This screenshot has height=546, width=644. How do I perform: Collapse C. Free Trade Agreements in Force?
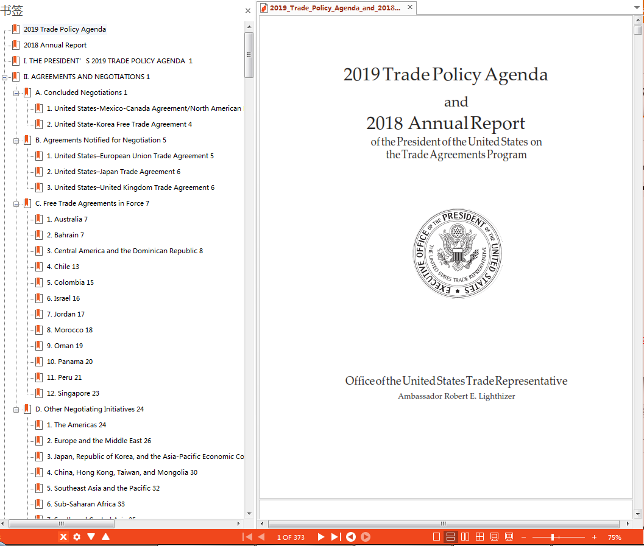pos(16,203)
